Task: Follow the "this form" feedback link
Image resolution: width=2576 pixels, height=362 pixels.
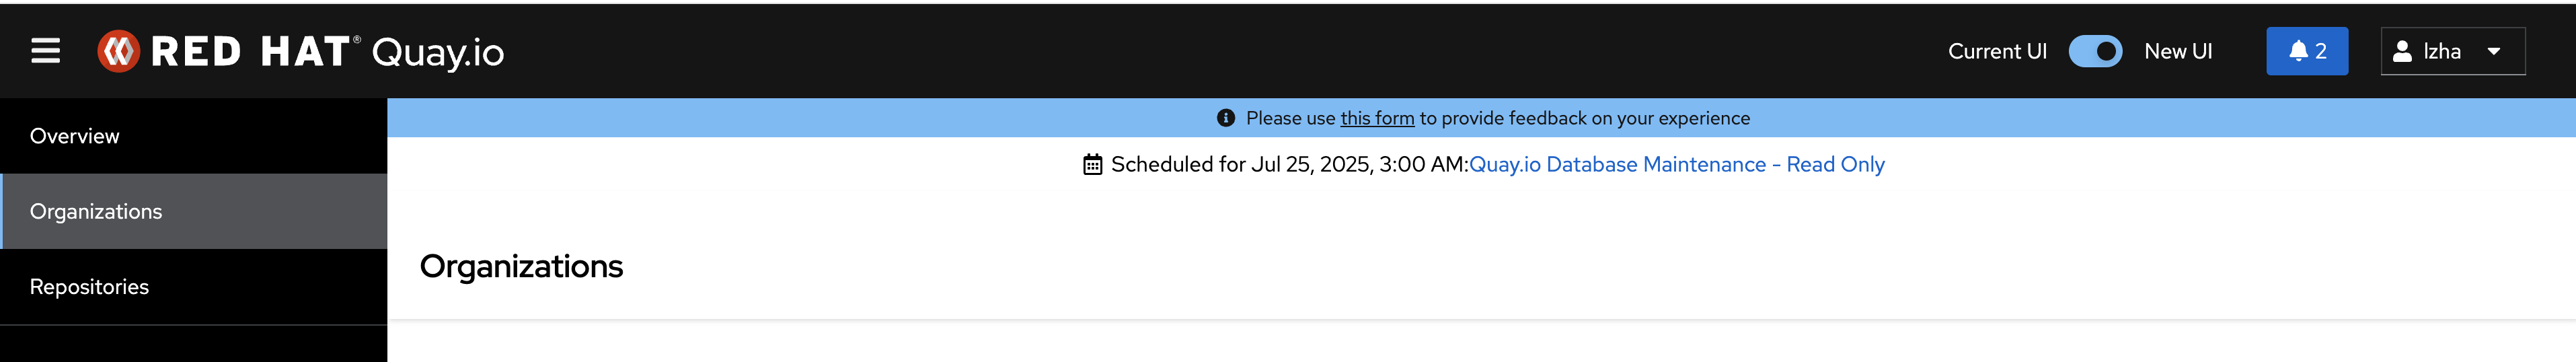Action: (x=1377, y=118)
